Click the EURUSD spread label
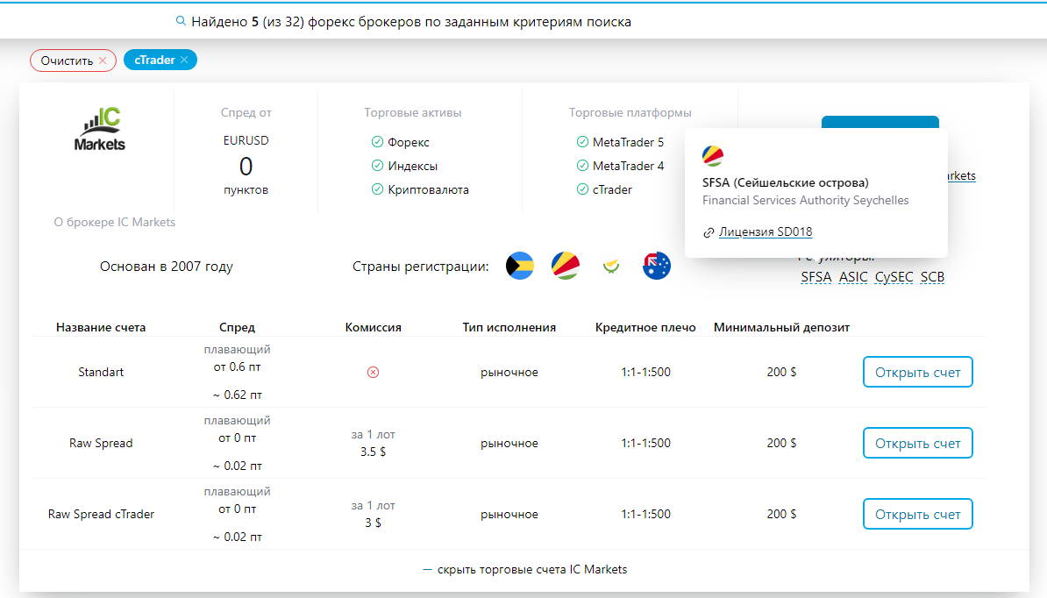This screenshot has width=1047, height=598. click(x=246, y=141)
